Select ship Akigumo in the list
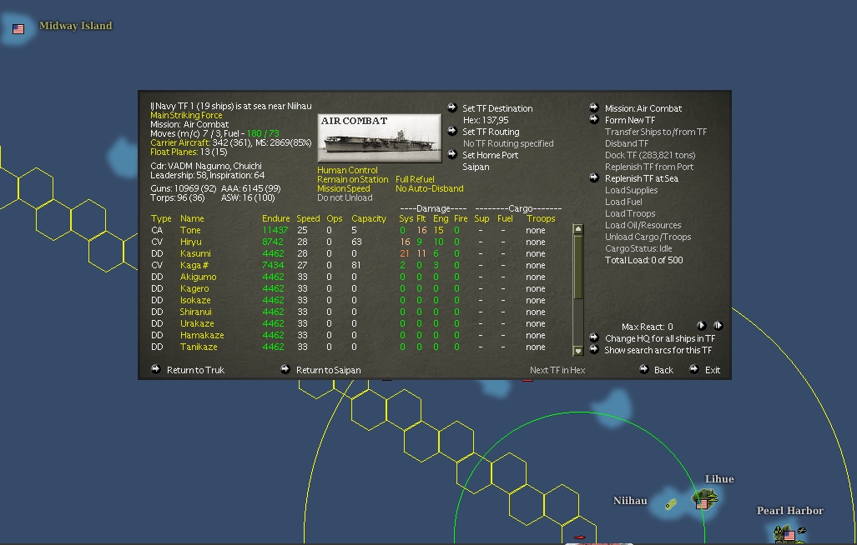The width and height of the screenshot is (857, 545). (x=198, y=277)
